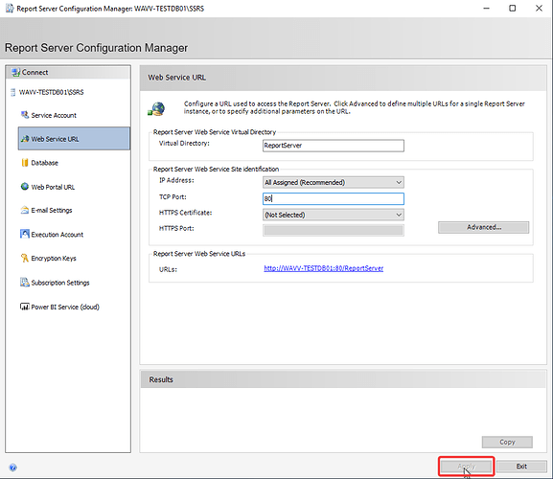Click the Copy button in Results

(507, 442)
